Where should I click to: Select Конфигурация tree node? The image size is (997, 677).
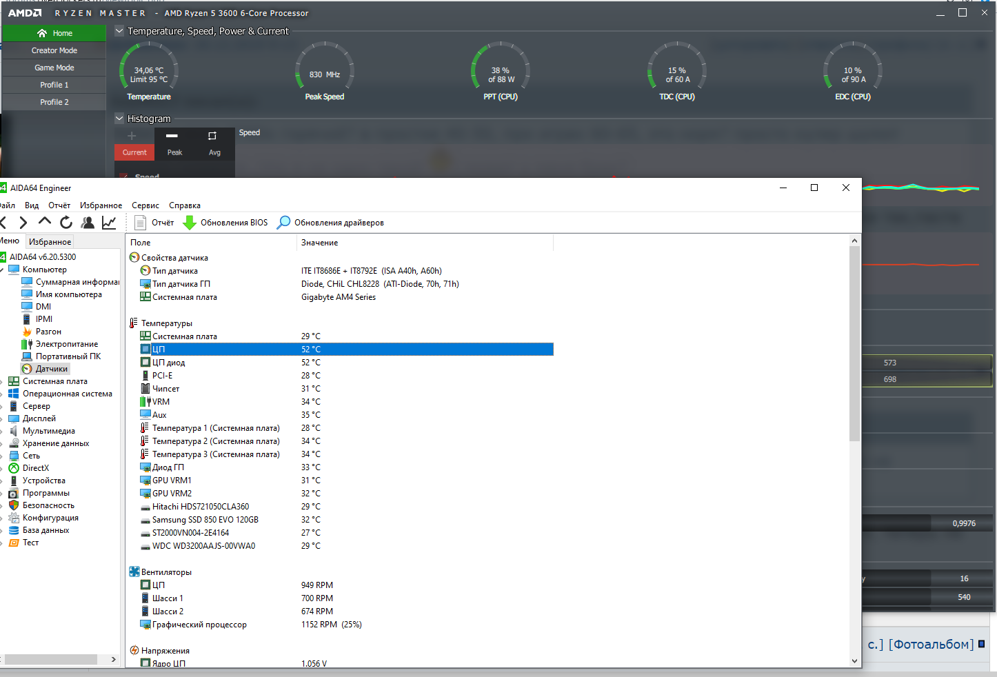[50, 518]
